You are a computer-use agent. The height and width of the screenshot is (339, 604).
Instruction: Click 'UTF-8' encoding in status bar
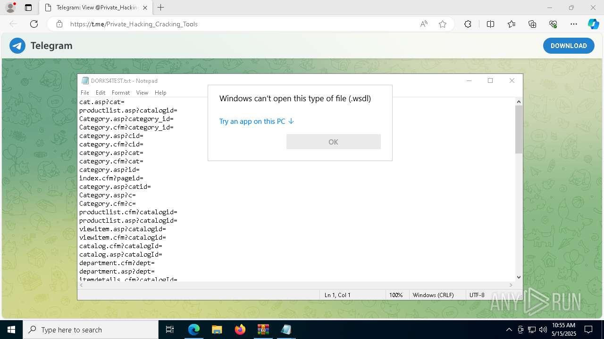(477, 295)
